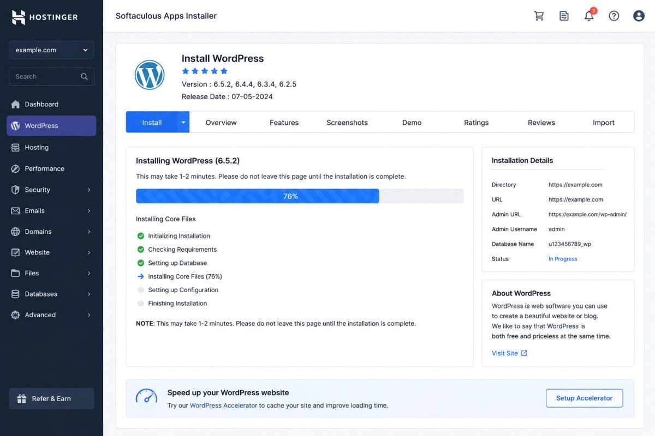
Task: Switch to the Ratings tab
Action: (477, 123)
